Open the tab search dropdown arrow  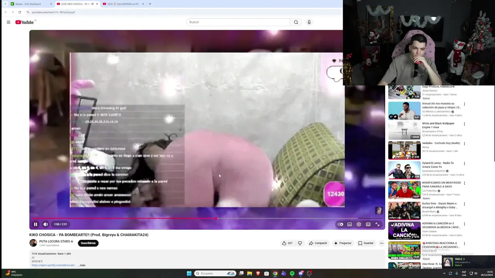pos(5,4)
